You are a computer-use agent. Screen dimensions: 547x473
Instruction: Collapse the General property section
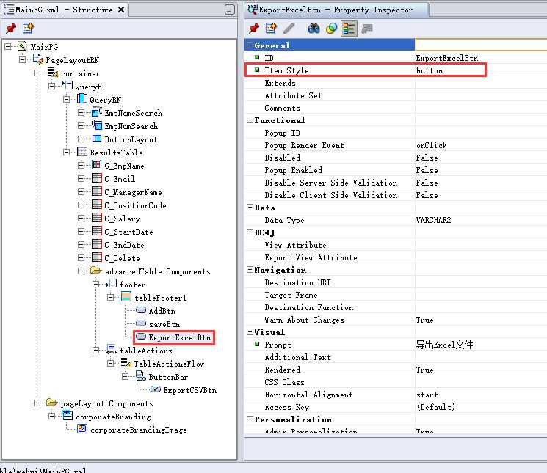pos(250,45)
